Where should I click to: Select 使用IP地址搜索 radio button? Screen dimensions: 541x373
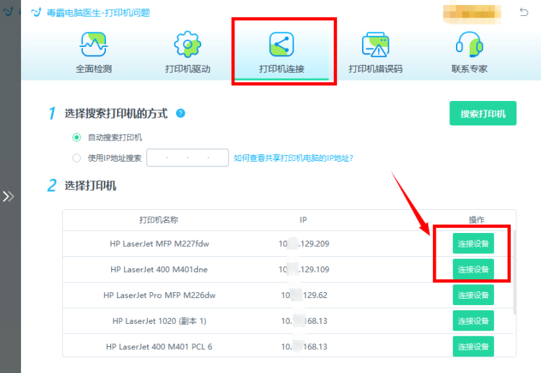click(76, 158)
